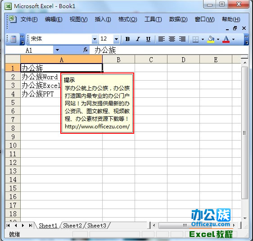
Task: Open the 编辑(E) menu
Action: [54, 19]
